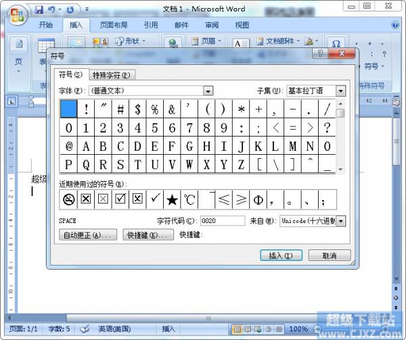Pick the letter A in grid
Viewport: 406px width, 340px height.
tap(86, 146)
